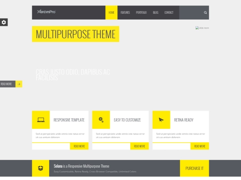Image resolution: width=241 pixels, height=180 pixels.
Task: Click the box icon beside Solana text
Action: tap(41, 168)
